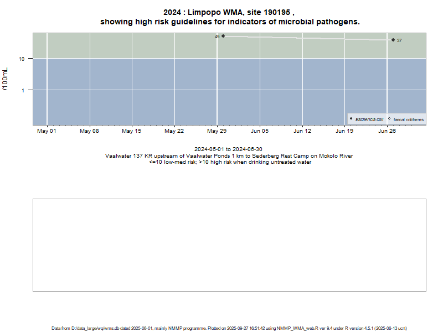Click the 2024-05-01 to 2024-06-30 date range text
This screenshot has height=332, width=443.
(229, 149)
